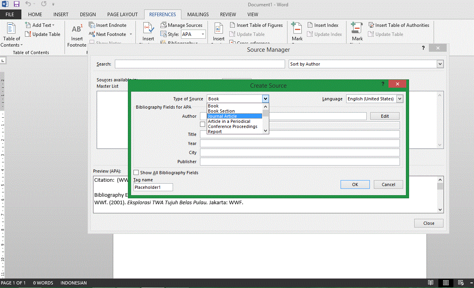
Task: Click the Year input field
Action: point(300,143)
